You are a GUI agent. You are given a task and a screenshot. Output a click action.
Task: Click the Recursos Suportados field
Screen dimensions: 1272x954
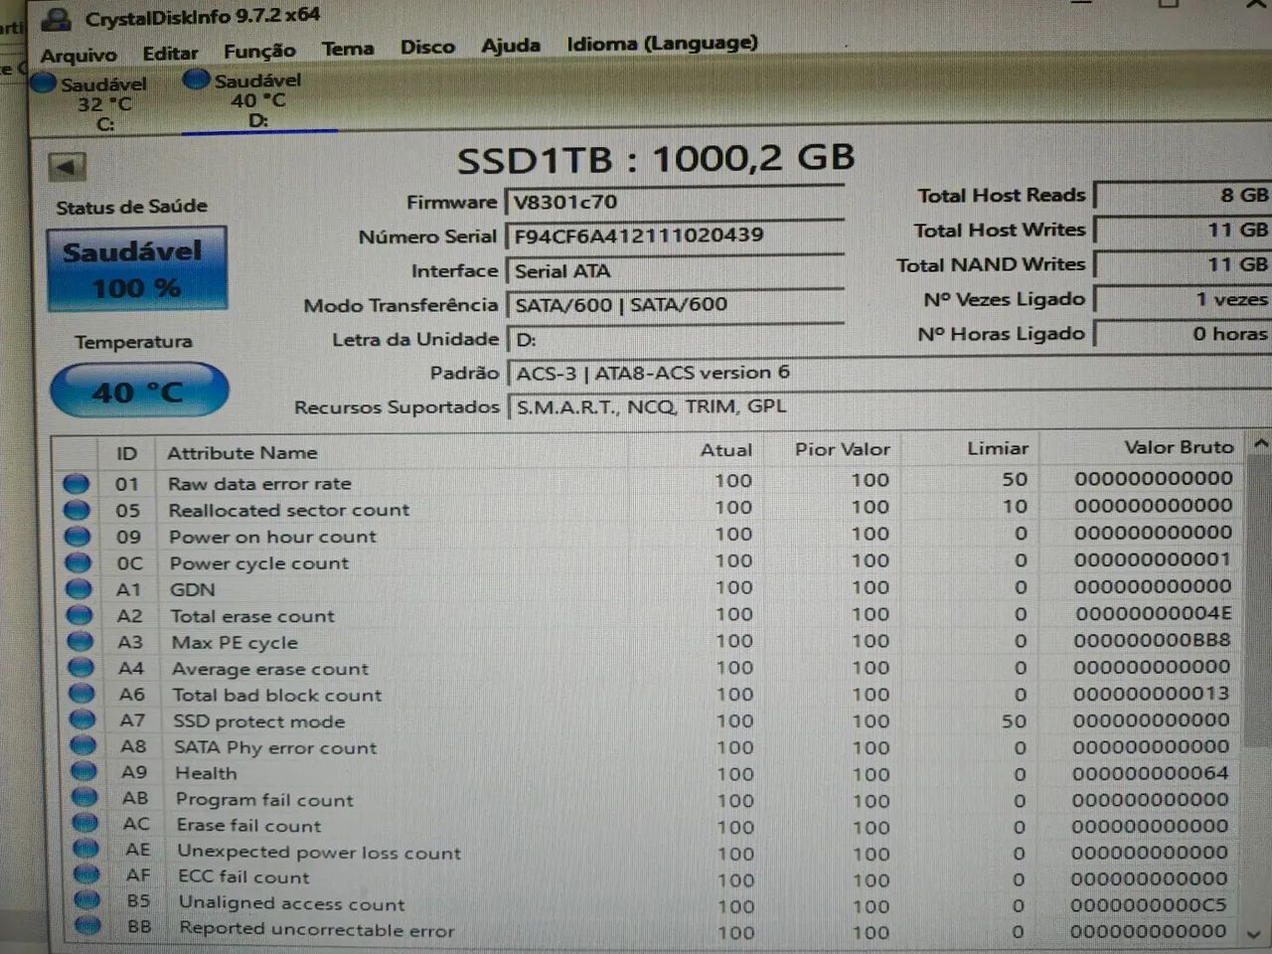(x=889, y=406)
